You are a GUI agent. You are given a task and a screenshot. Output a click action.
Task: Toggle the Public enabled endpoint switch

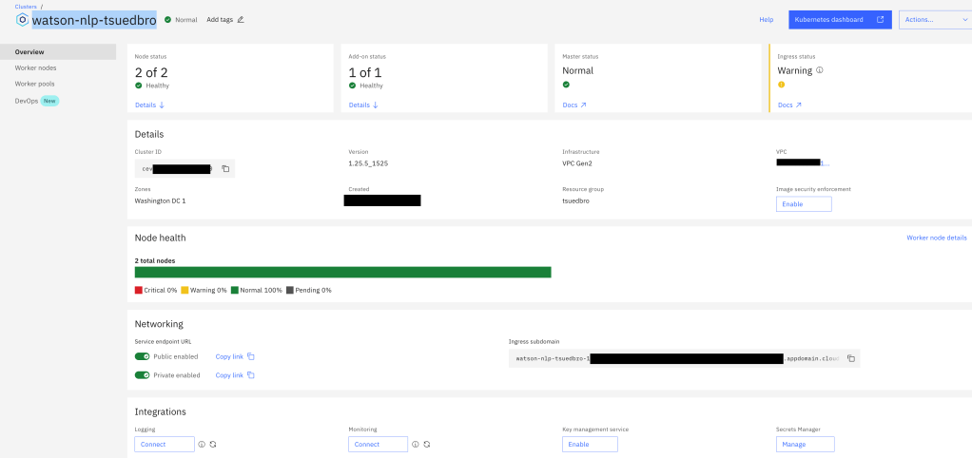(143, 356)
